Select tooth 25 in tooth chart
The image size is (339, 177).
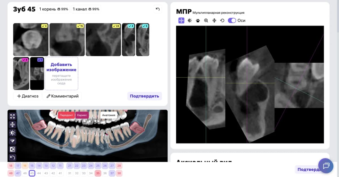coord(98,166)
